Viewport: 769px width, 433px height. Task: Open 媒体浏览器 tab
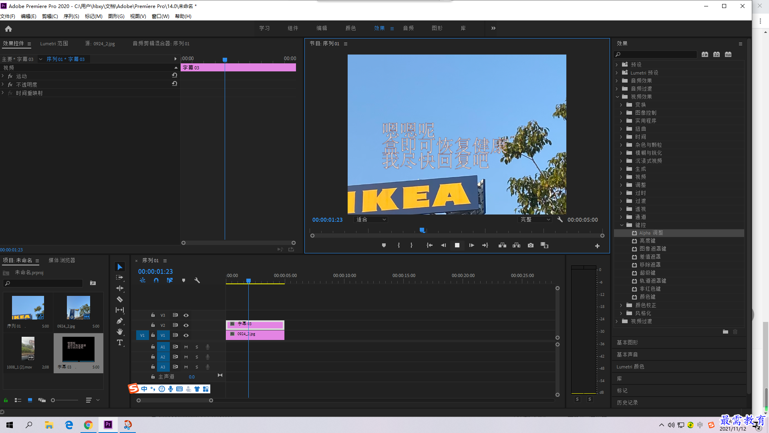coord(62,261)
